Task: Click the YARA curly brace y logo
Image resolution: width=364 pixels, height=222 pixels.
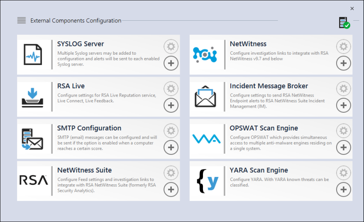Action: tap(208, 181)
